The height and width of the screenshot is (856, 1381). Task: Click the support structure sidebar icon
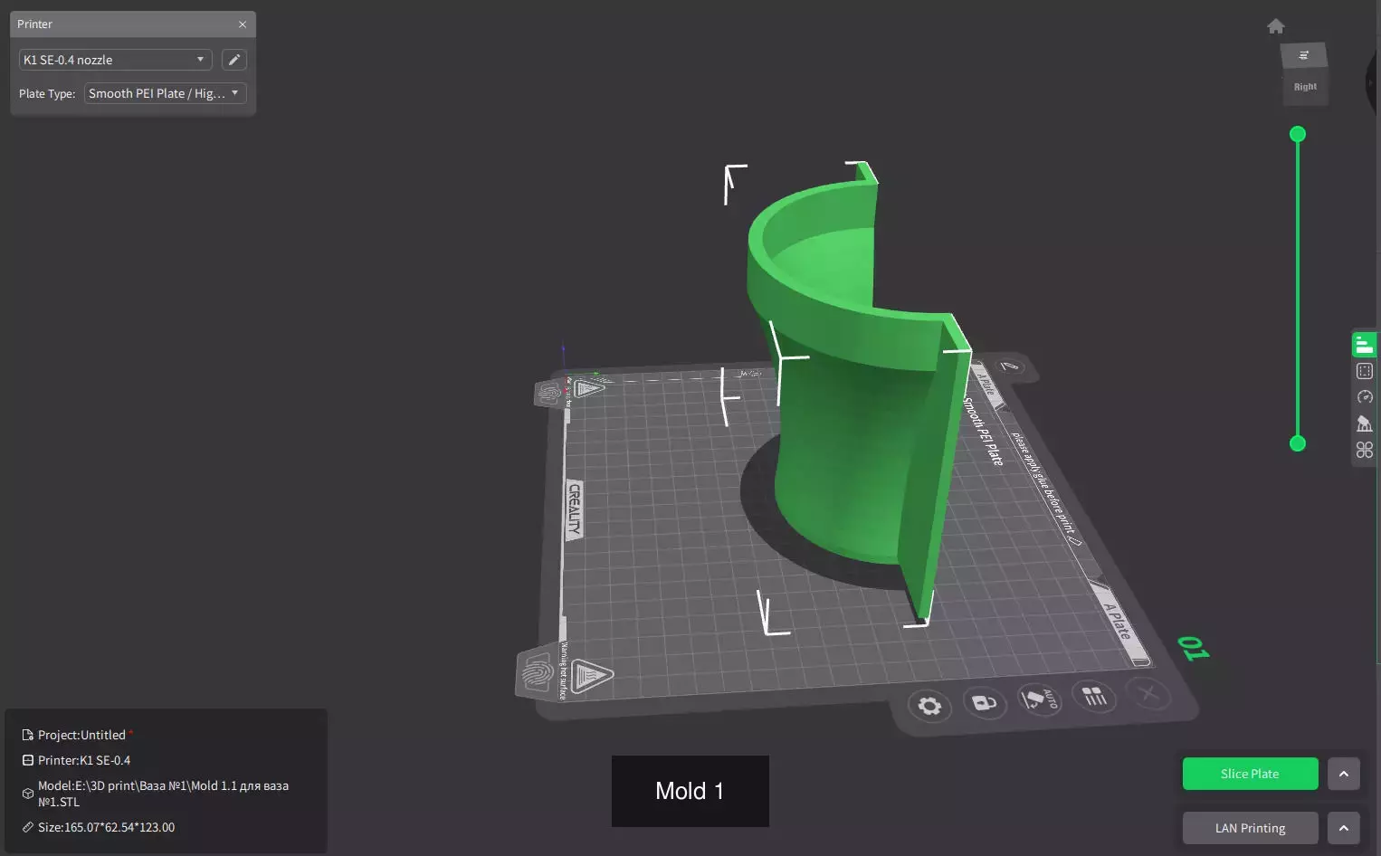[x=1365, y=423]
